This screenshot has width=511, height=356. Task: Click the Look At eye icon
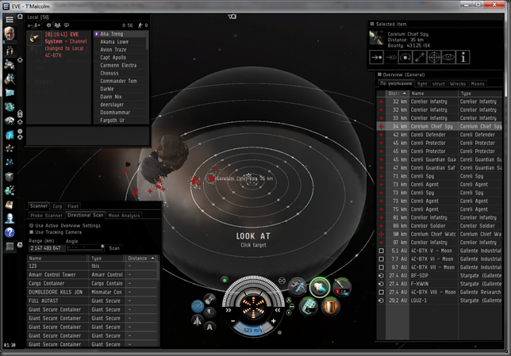(448, 58)
